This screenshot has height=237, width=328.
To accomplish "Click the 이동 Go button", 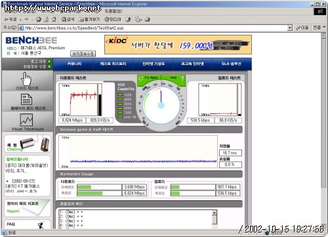I will tap(302, 28).
